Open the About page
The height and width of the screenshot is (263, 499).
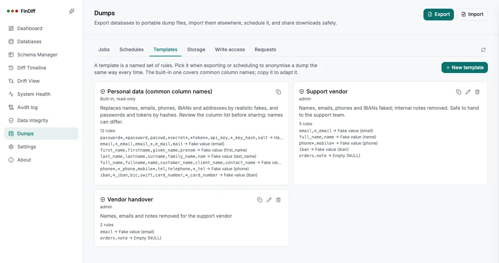pyautogui.click(x=41, y=160)
